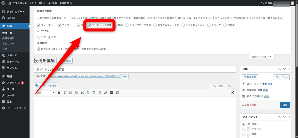This screenshot has width=298, height=138.
Task: Apply blockquote formatting
Action: coord(82,93)
